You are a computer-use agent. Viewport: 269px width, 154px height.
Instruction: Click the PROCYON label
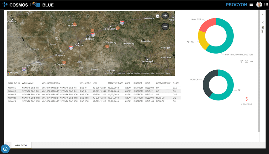point(236,4)
